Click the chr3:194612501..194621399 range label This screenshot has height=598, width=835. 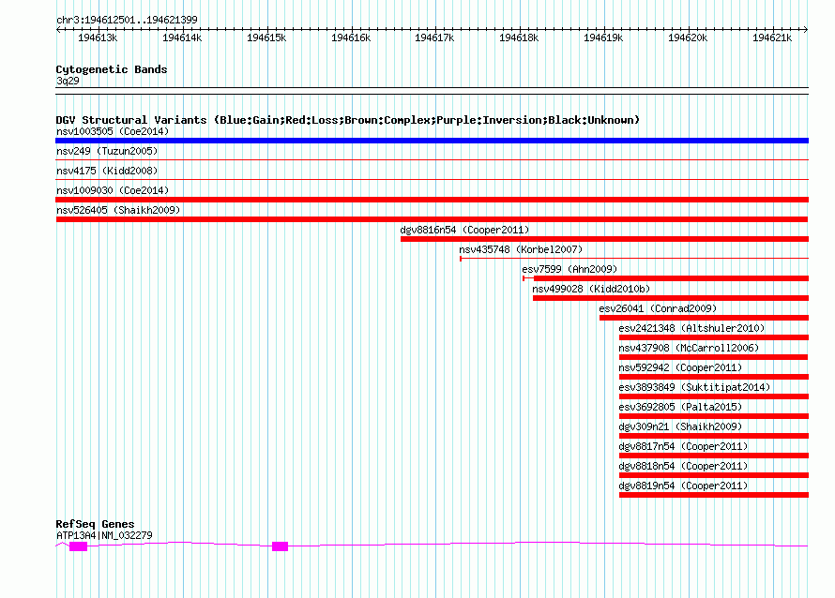pos(127,20)
